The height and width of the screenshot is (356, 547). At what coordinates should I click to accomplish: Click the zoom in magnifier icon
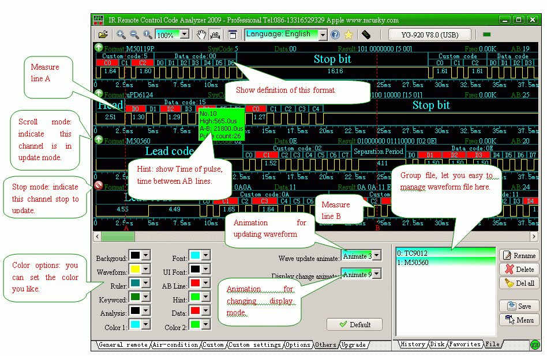click(121, 35)
